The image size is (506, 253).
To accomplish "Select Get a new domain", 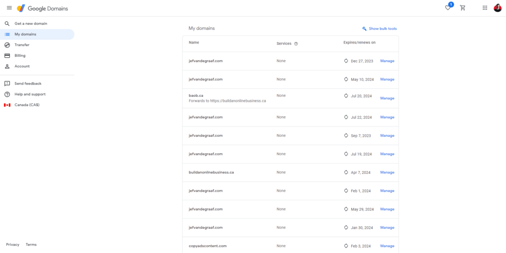I will tap(37, 24).
